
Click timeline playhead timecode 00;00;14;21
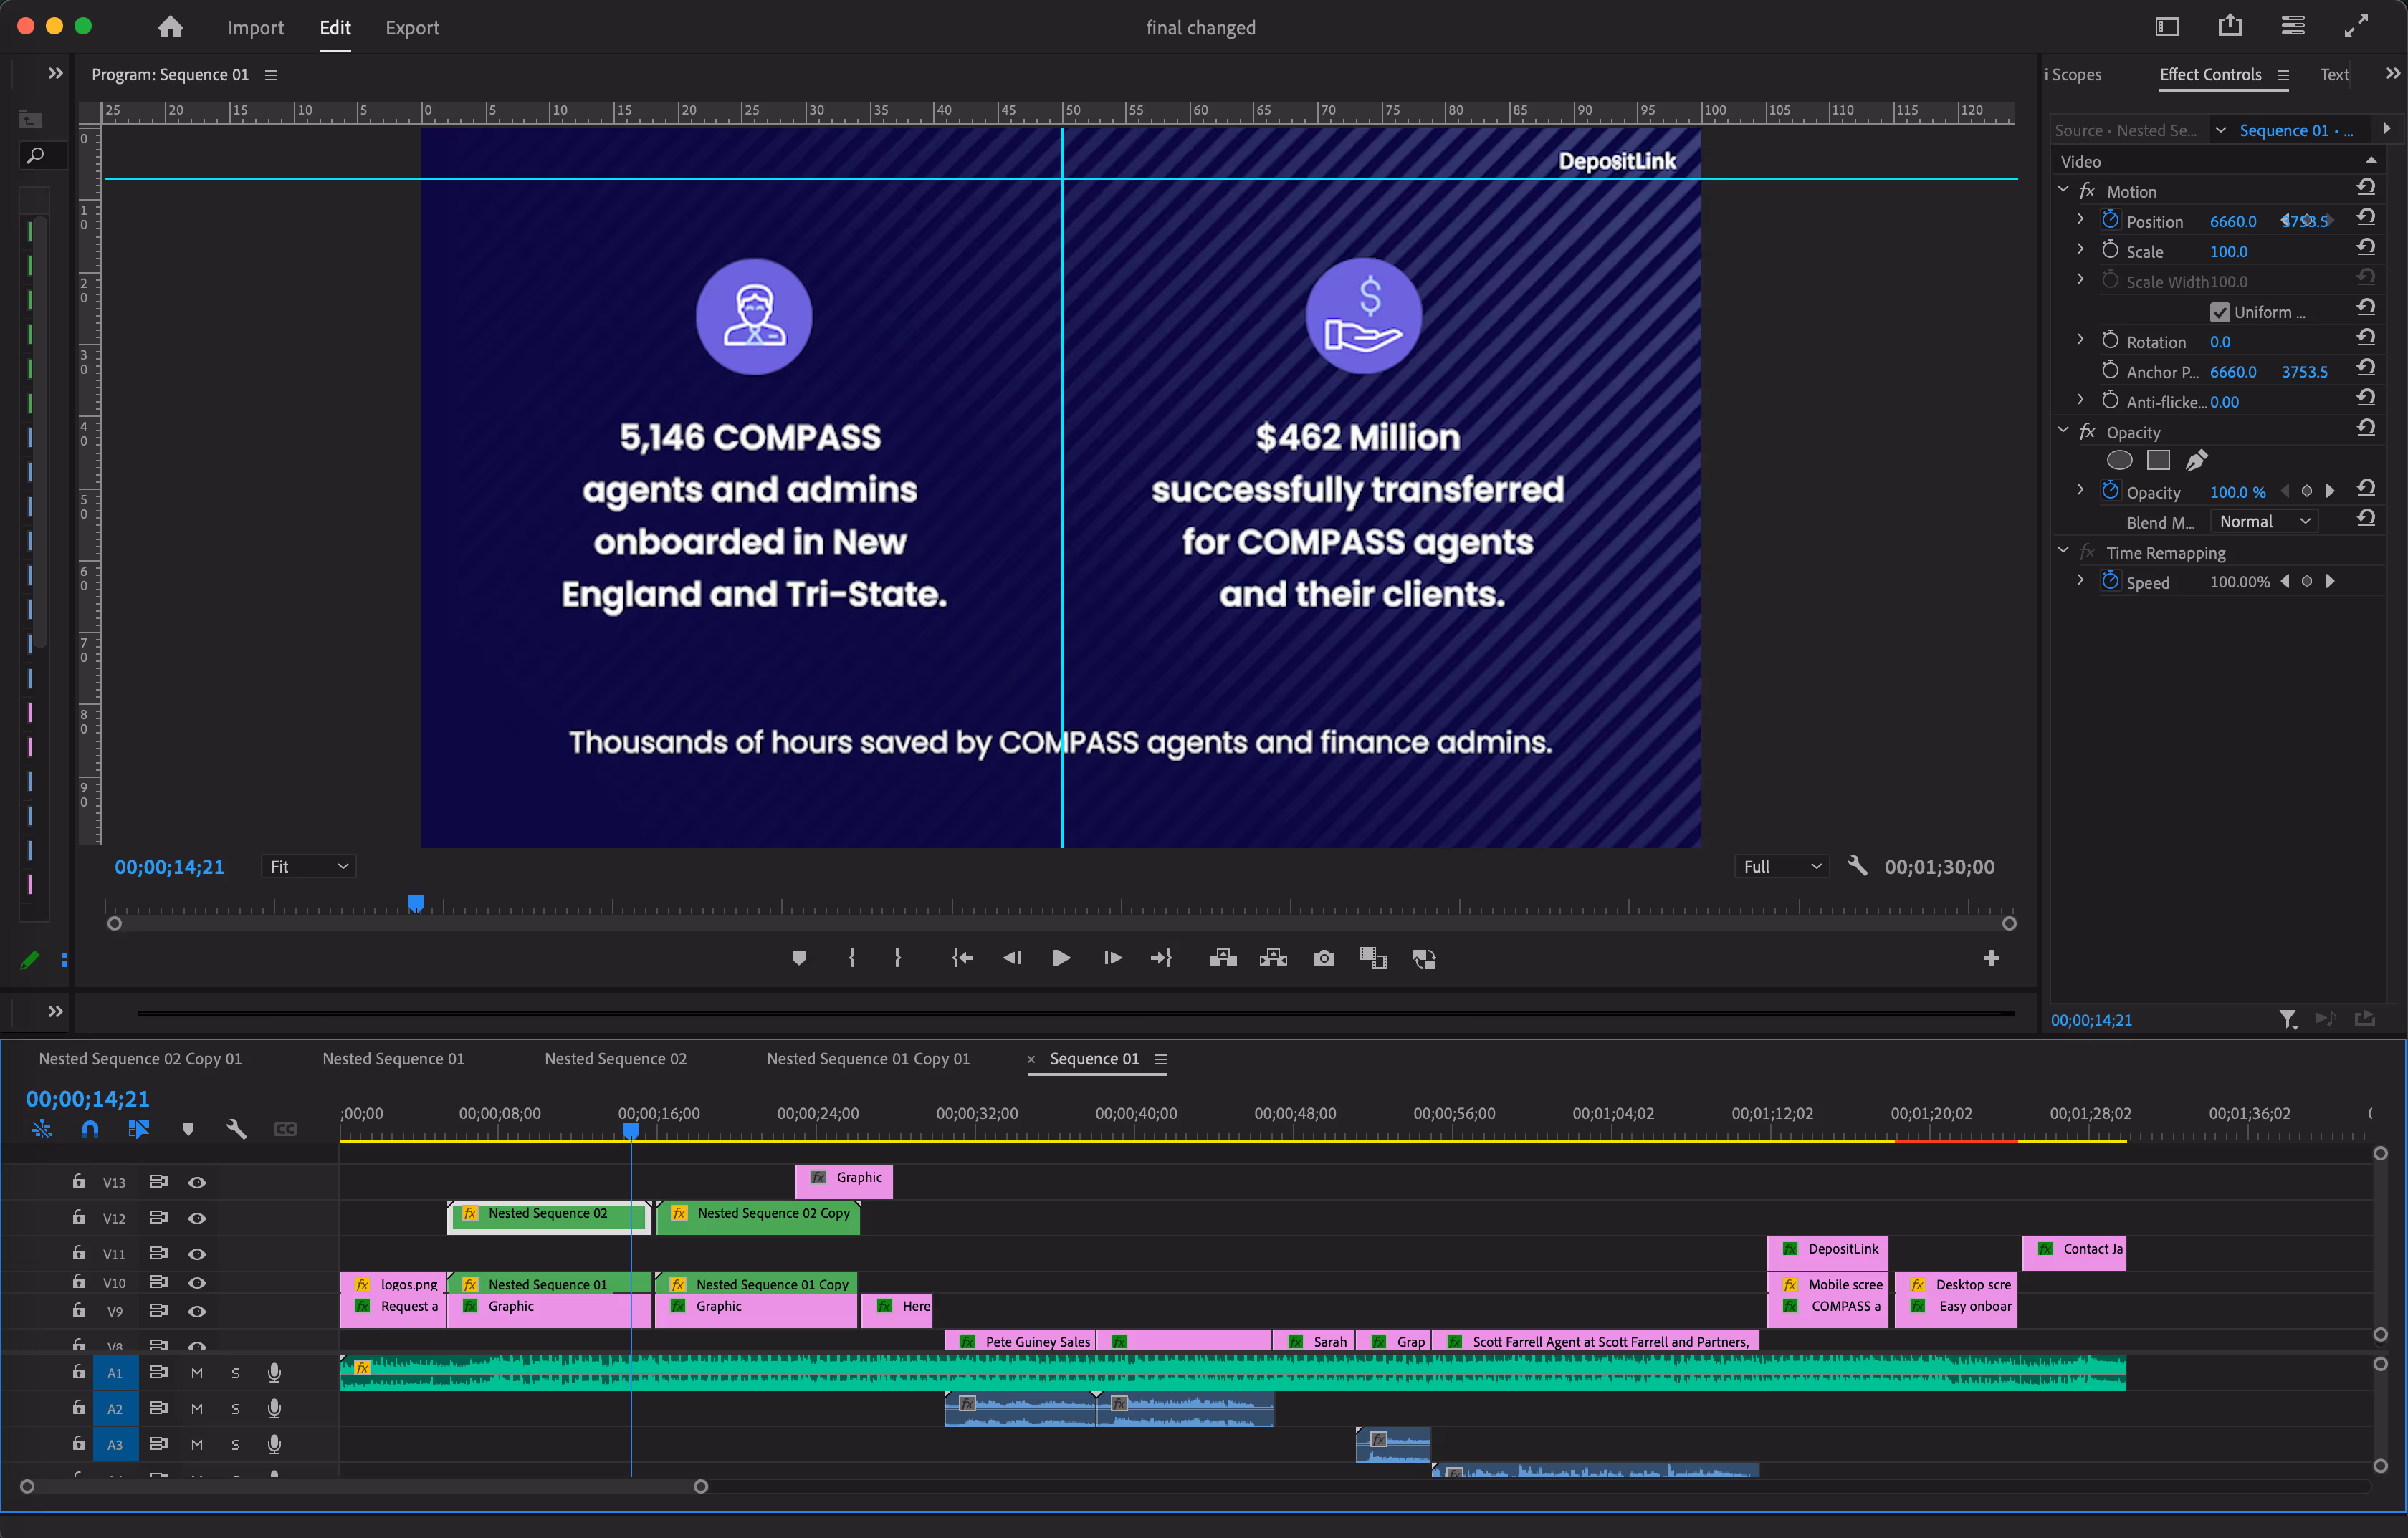point(88,1098)
